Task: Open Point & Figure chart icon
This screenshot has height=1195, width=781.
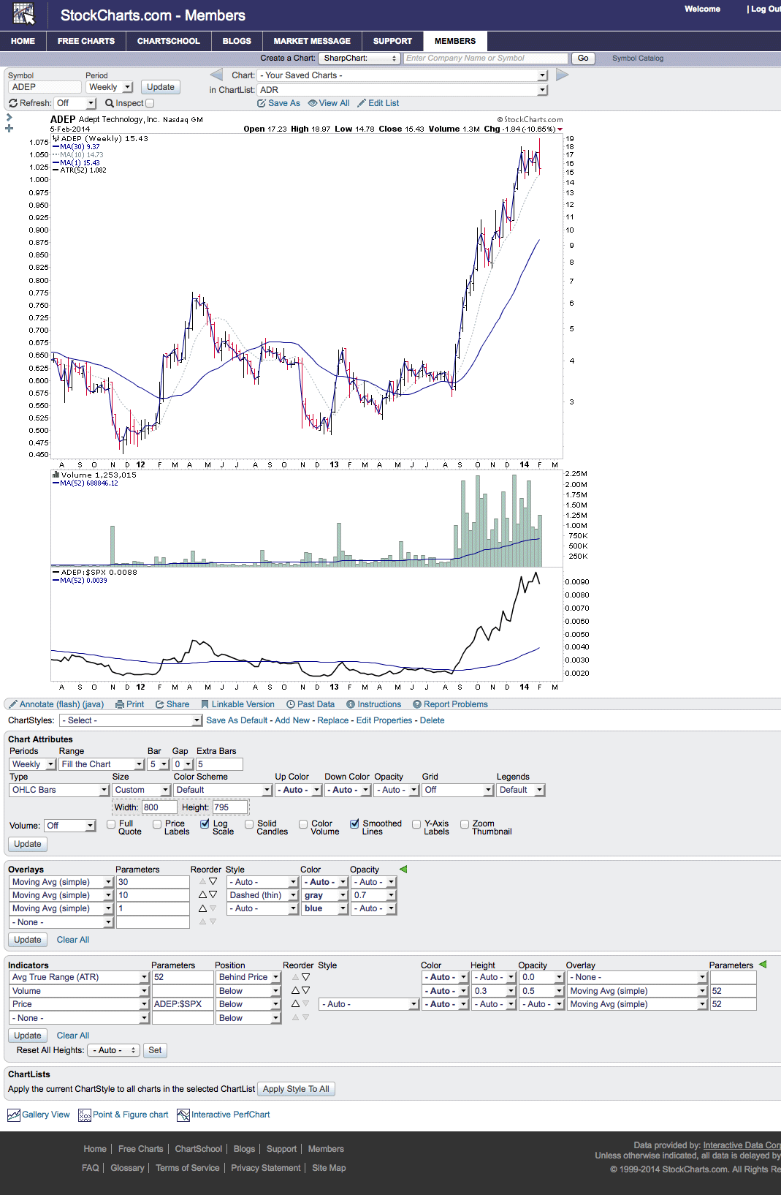Action: [x=85, y=1115]
